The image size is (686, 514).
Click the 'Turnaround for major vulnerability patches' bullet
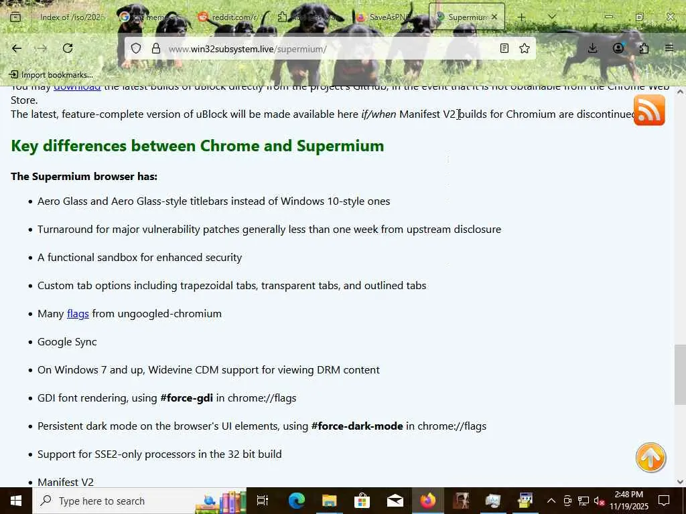click(x=269, y=229)
